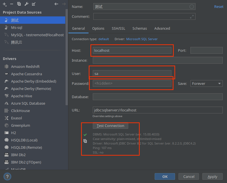The image size is (227, 183).
Task: Duplicate the data source via copy icon
Action: pos(19,4)
